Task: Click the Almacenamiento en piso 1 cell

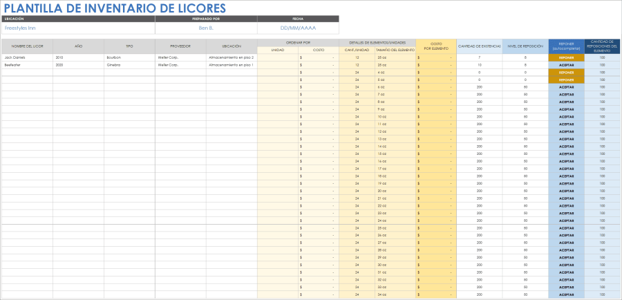Action: (232, 65)
